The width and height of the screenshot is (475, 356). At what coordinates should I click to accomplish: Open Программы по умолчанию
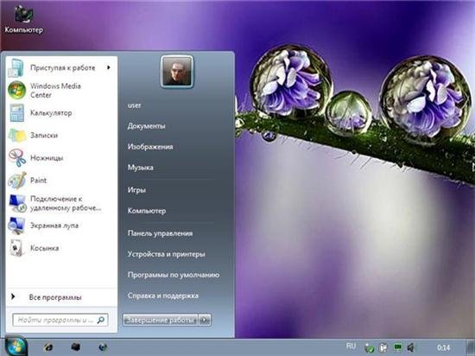(174, 275)
